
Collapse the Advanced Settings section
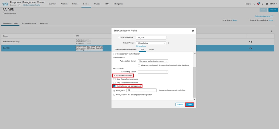pos(123,76)
